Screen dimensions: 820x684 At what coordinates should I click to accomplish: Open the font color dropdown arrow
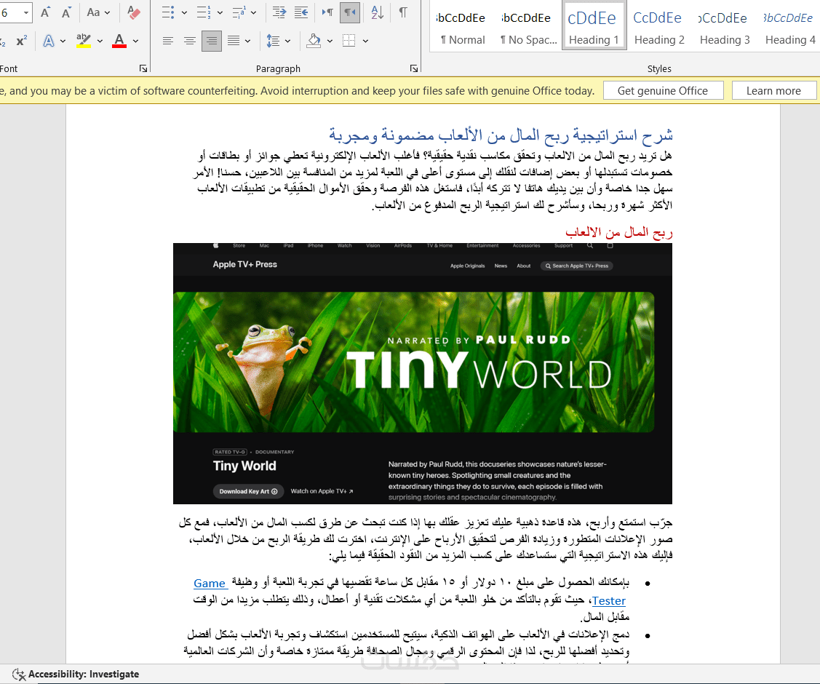pos(135,41)
